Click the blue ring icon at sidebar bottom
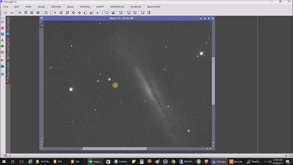This screenshot has height=165, width=293. click(x=2, y=74)
